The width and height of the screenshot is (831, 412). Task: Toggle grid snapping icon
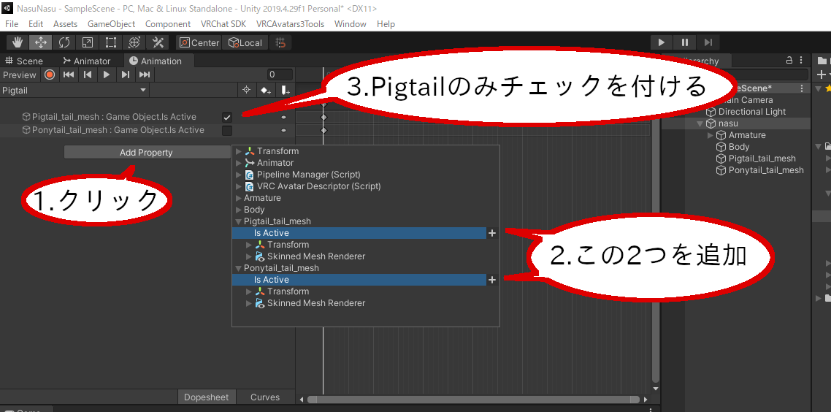[280, 43]
